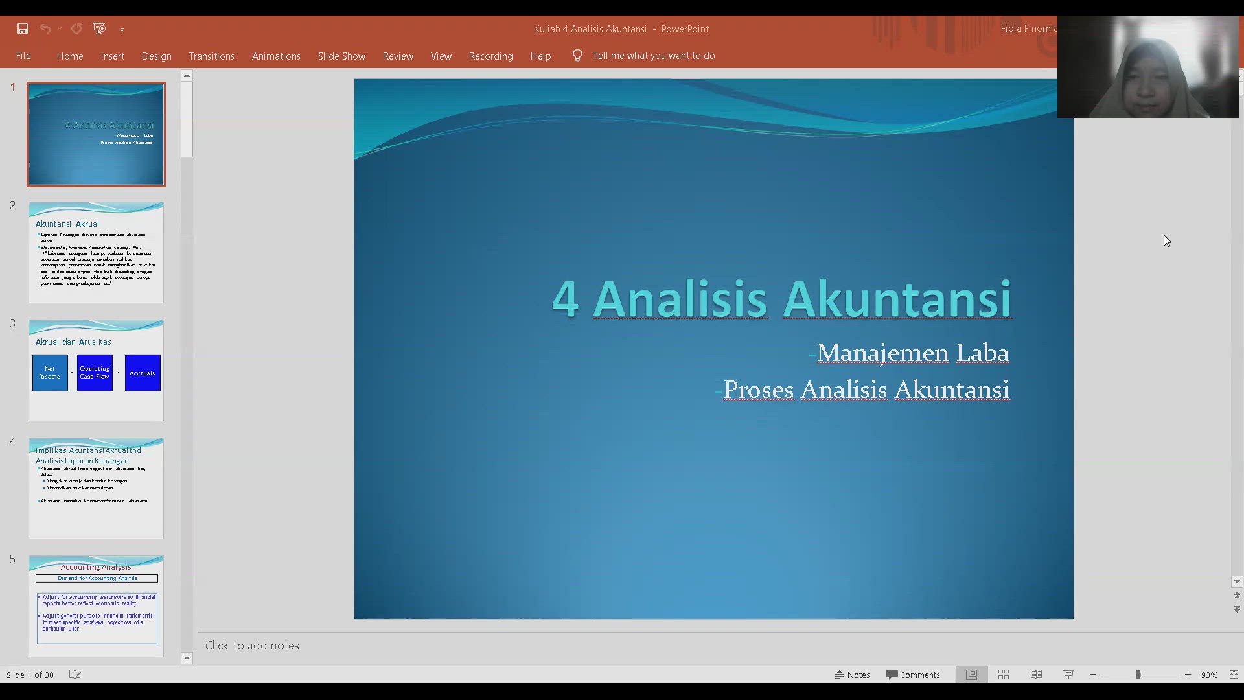Fit slide to current window icon
The image size is (1244, 700).
(1234, 675)
